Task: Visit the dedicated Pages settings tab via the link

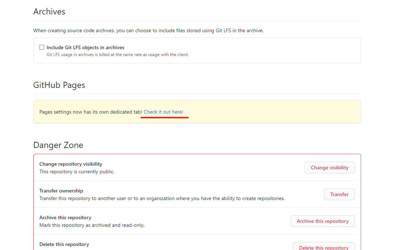Action: [x=164, y=112]
